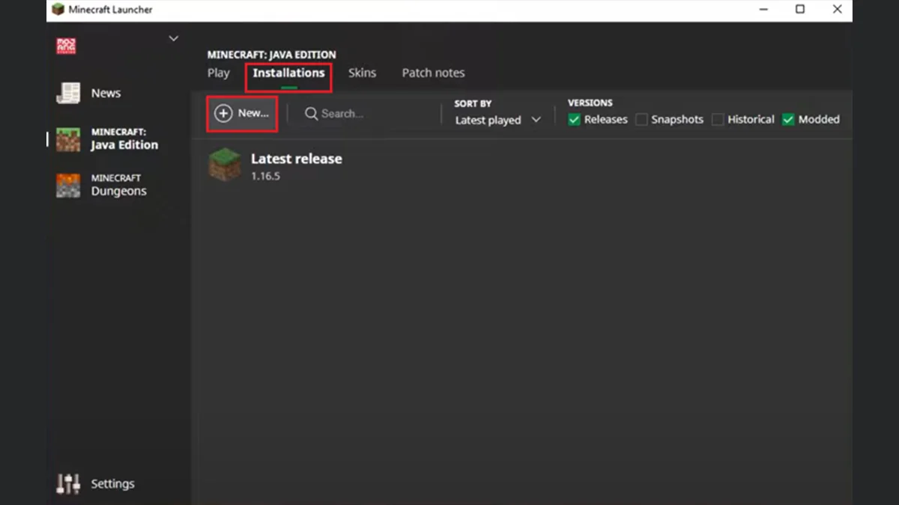The width and height of the screenshot is (899, 505).
Task: Open the Patch notes tab
Action: (x=433, y=73)
